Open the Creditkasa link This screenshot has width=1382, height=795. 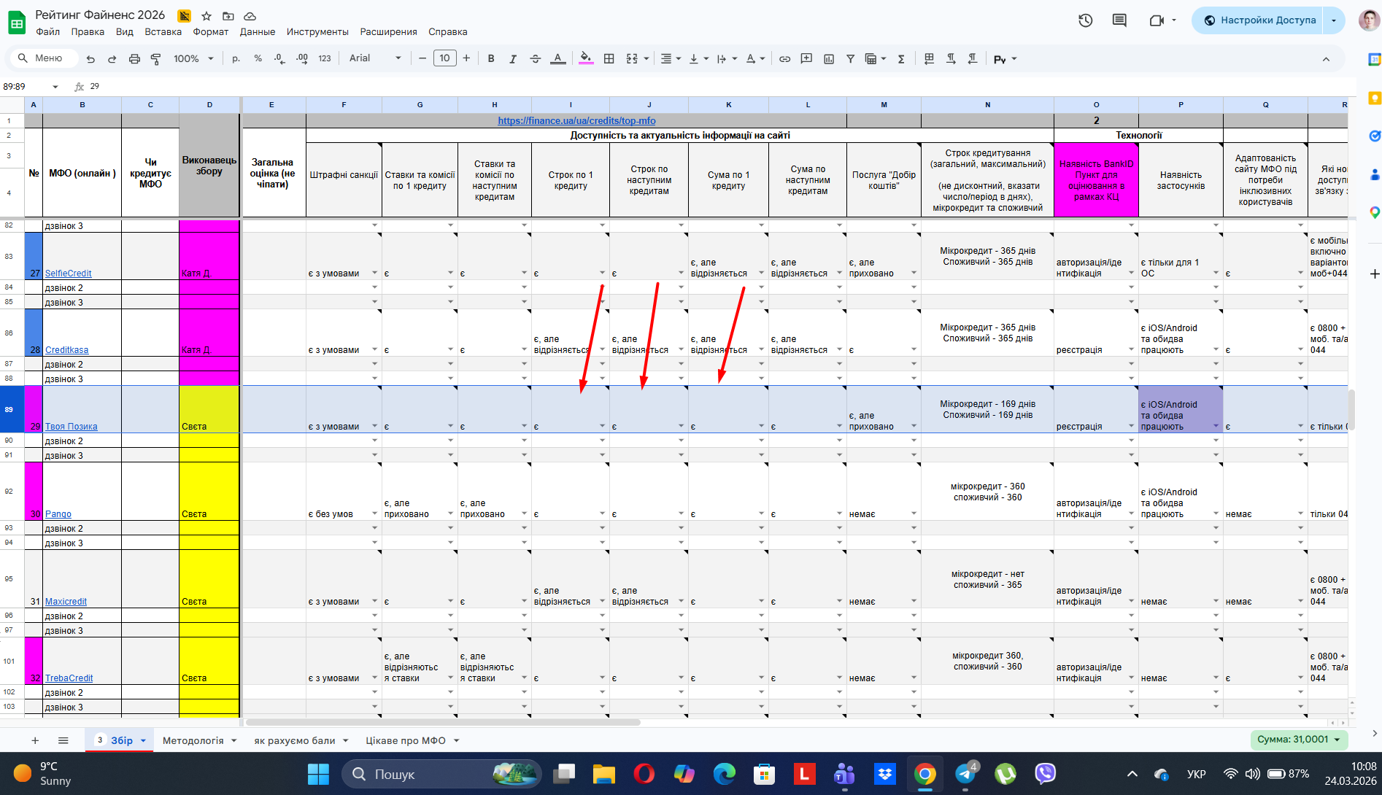point(66,350)
